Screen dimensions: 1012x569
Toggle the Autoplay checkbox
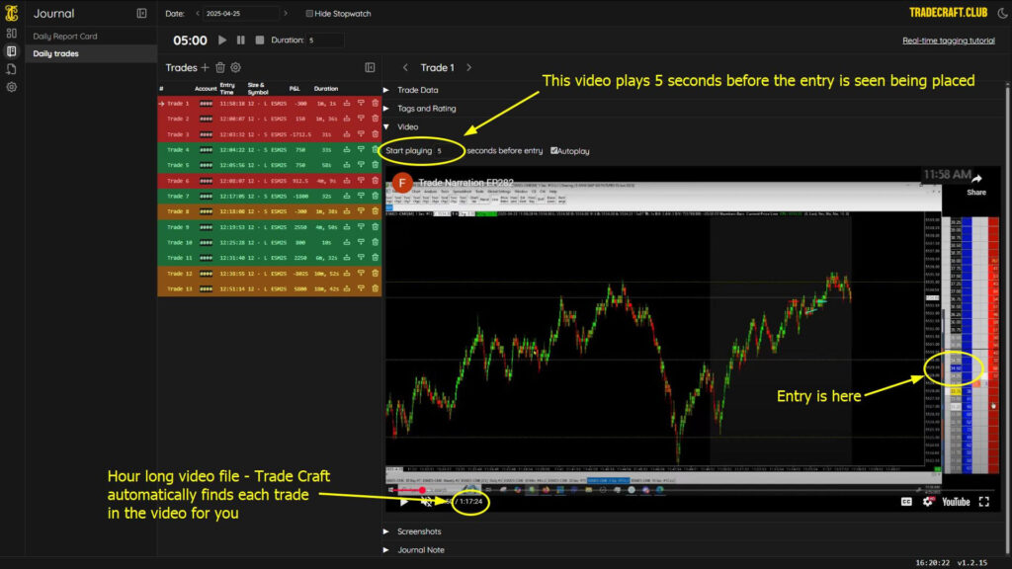click(x=553, y=151)
